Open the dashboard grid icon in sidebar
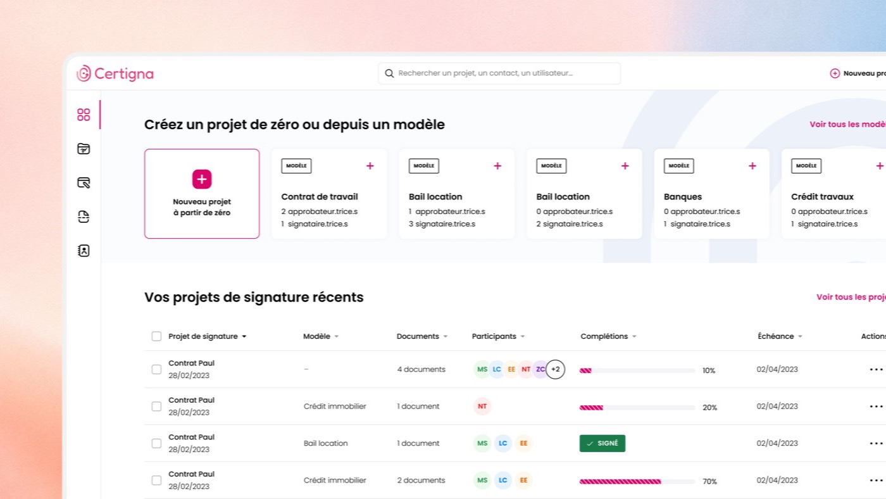The image size is (886, 499). pyautogui.click(x=84, y=115)
